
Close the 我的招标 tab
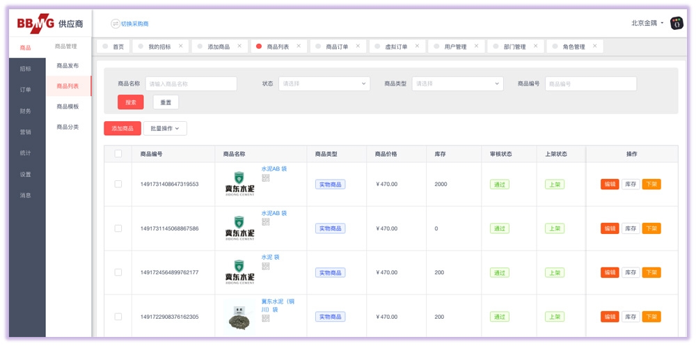(x=181, y=46)
